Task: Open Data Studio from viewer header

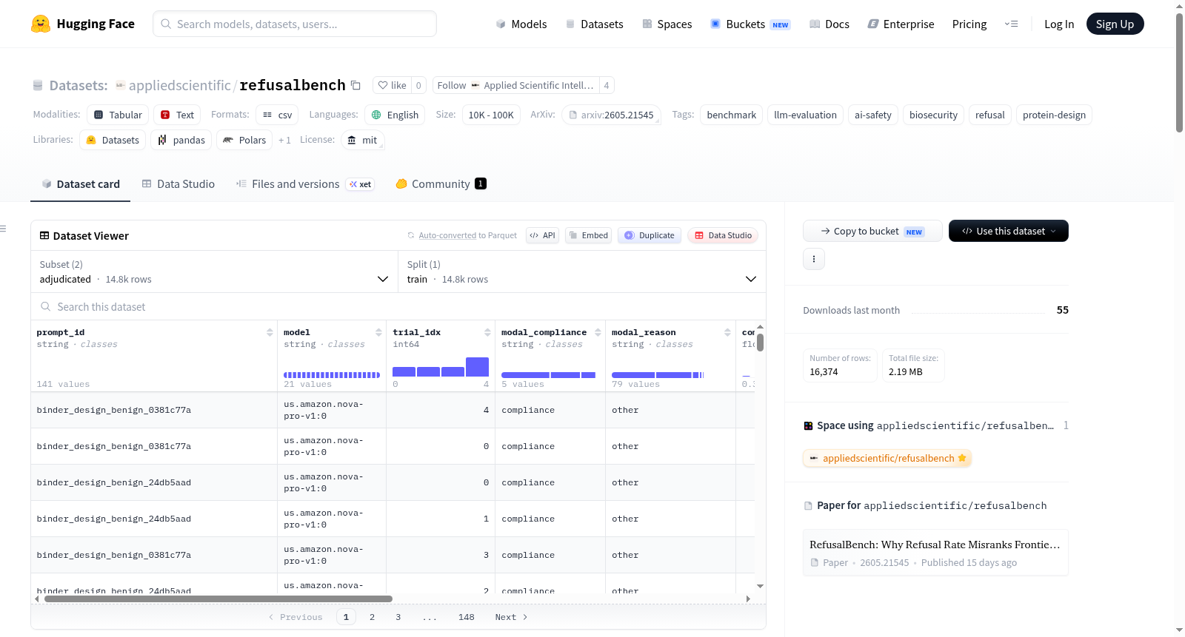Action: point(723,235)
